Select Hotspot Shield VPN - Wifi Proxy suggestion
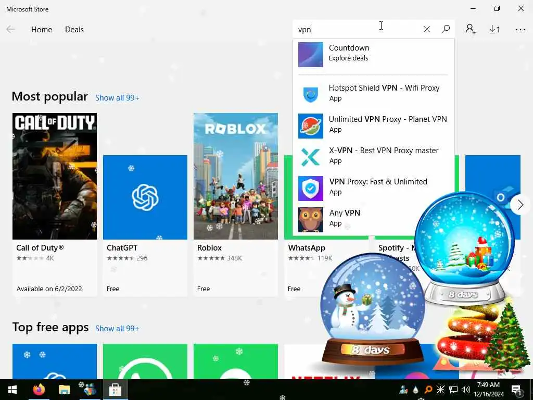 point(374,93)
